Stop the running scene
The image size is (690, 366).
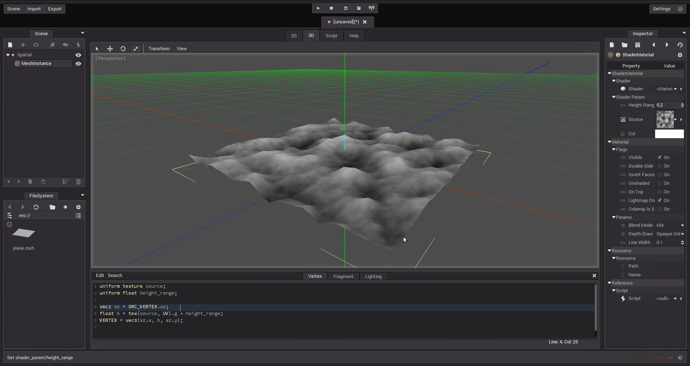(x=331, y=8)
